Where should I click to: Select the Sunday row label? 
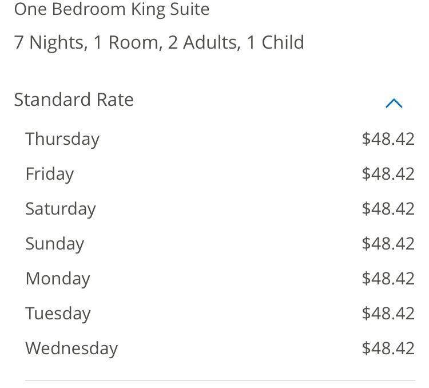[54, 244]
